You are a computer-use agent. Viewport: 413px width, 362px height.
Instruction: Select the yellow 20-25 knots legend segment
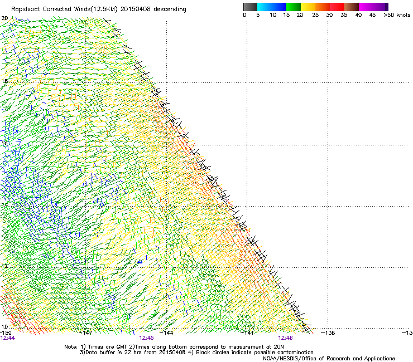pyautogui.click(x=308, y=7)
